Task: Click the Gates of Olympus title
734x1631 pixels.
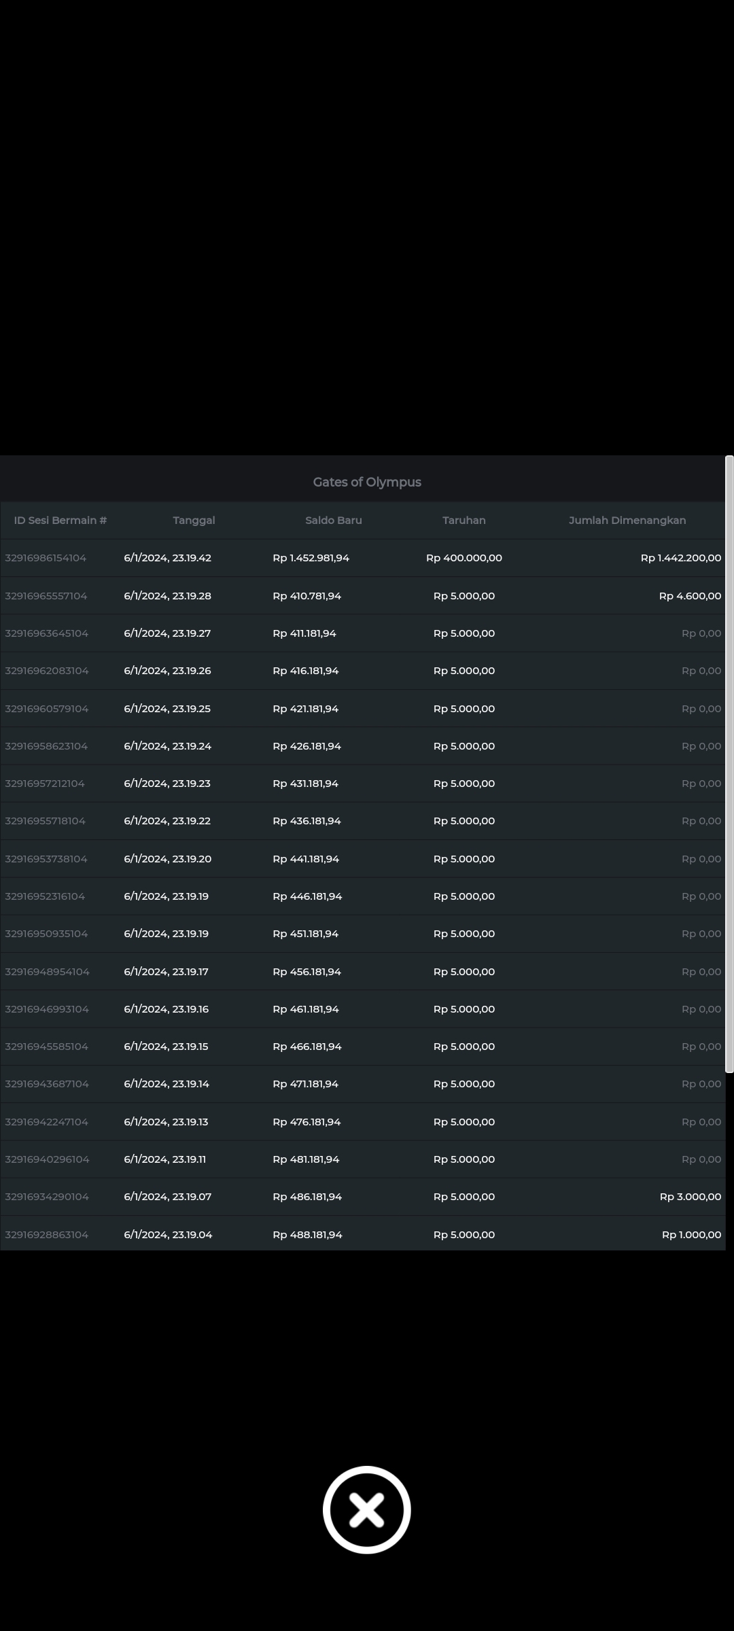Action: click(x=366, y=482)
